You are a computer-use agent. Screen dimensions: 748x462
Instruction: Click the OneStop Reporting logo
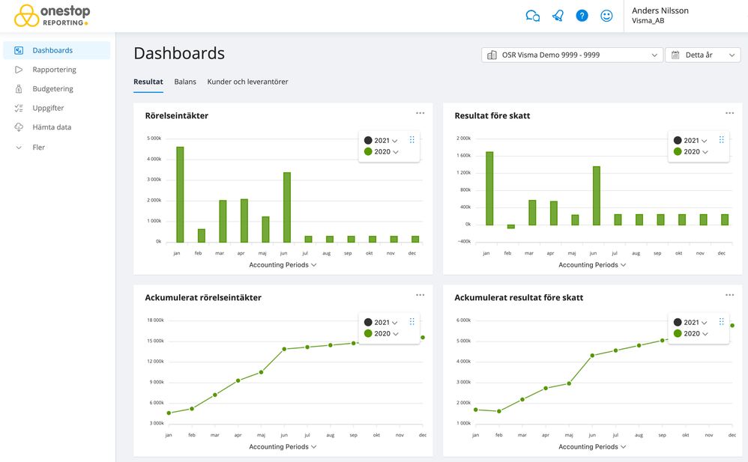click(x=52, y=16)
